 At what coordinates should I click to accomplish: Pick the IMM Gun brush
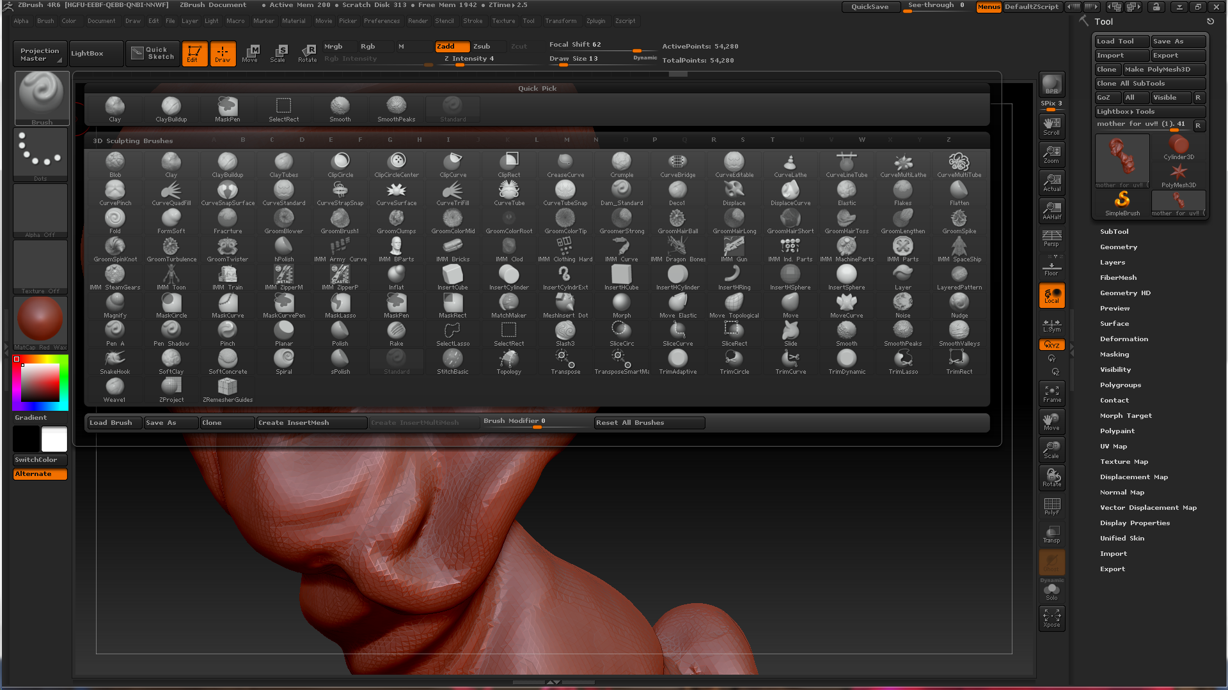(734, 249)
